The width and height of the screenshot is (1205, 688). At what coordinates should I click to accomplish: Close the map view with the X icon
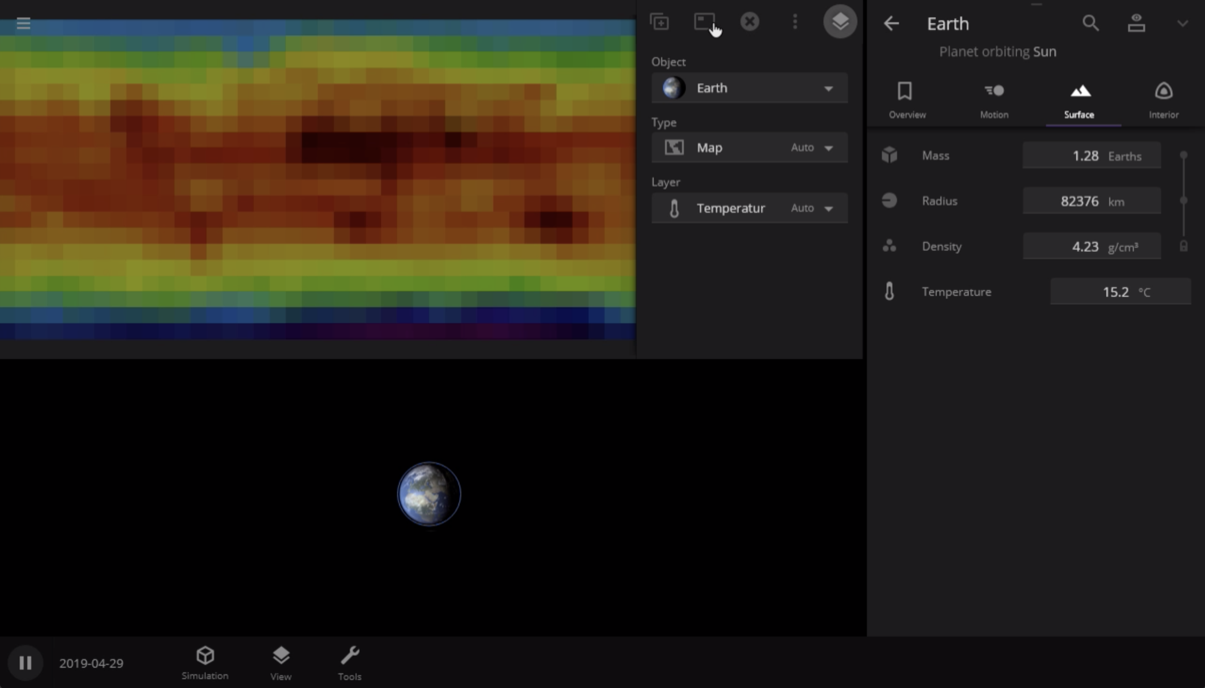749,22
